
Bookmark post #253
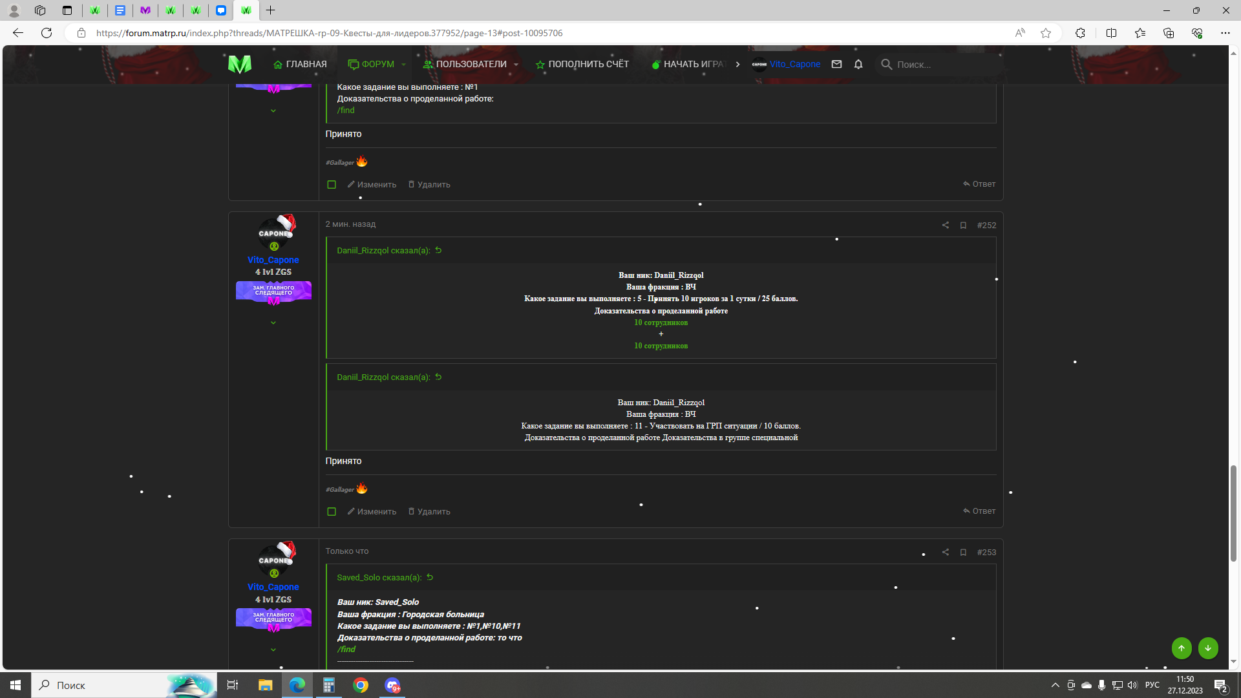963,553
